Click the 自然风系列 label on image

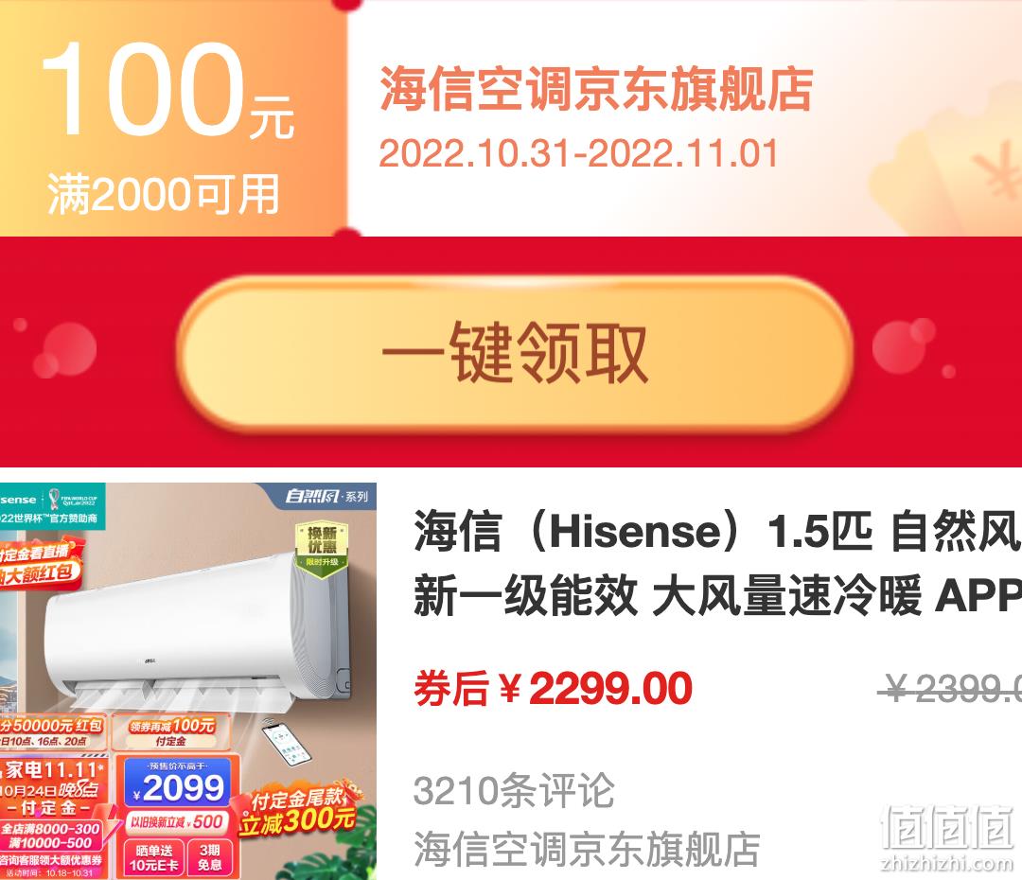pyautogui.click(x=326, y=497)
